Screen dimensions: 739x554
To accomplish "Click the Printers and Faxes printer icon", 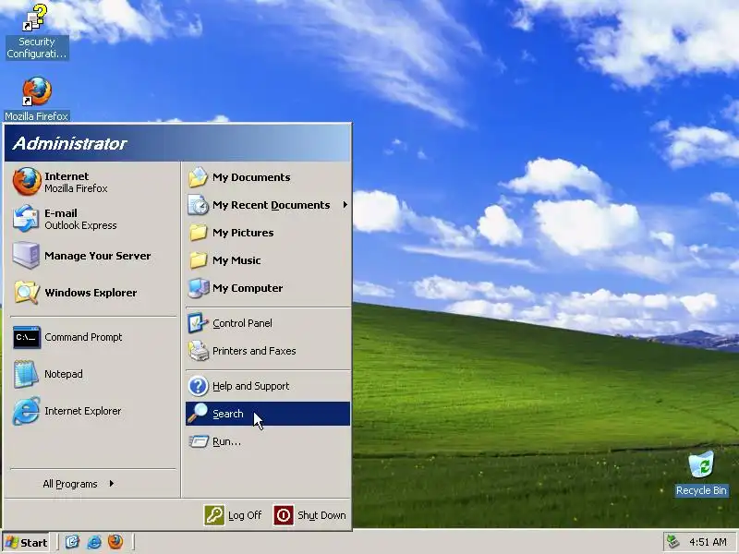I will (199, 351).
